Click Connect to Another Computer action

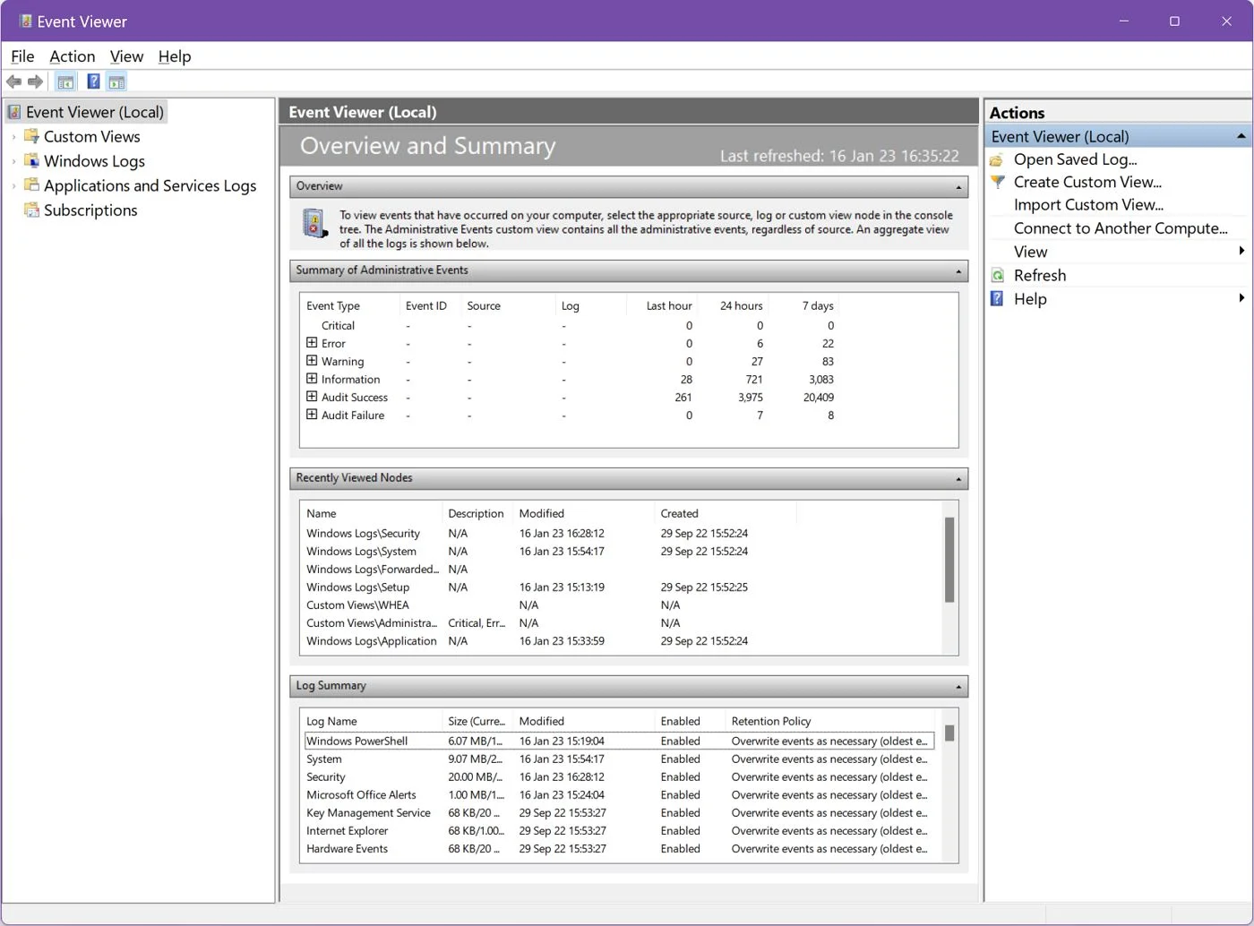1121,227
